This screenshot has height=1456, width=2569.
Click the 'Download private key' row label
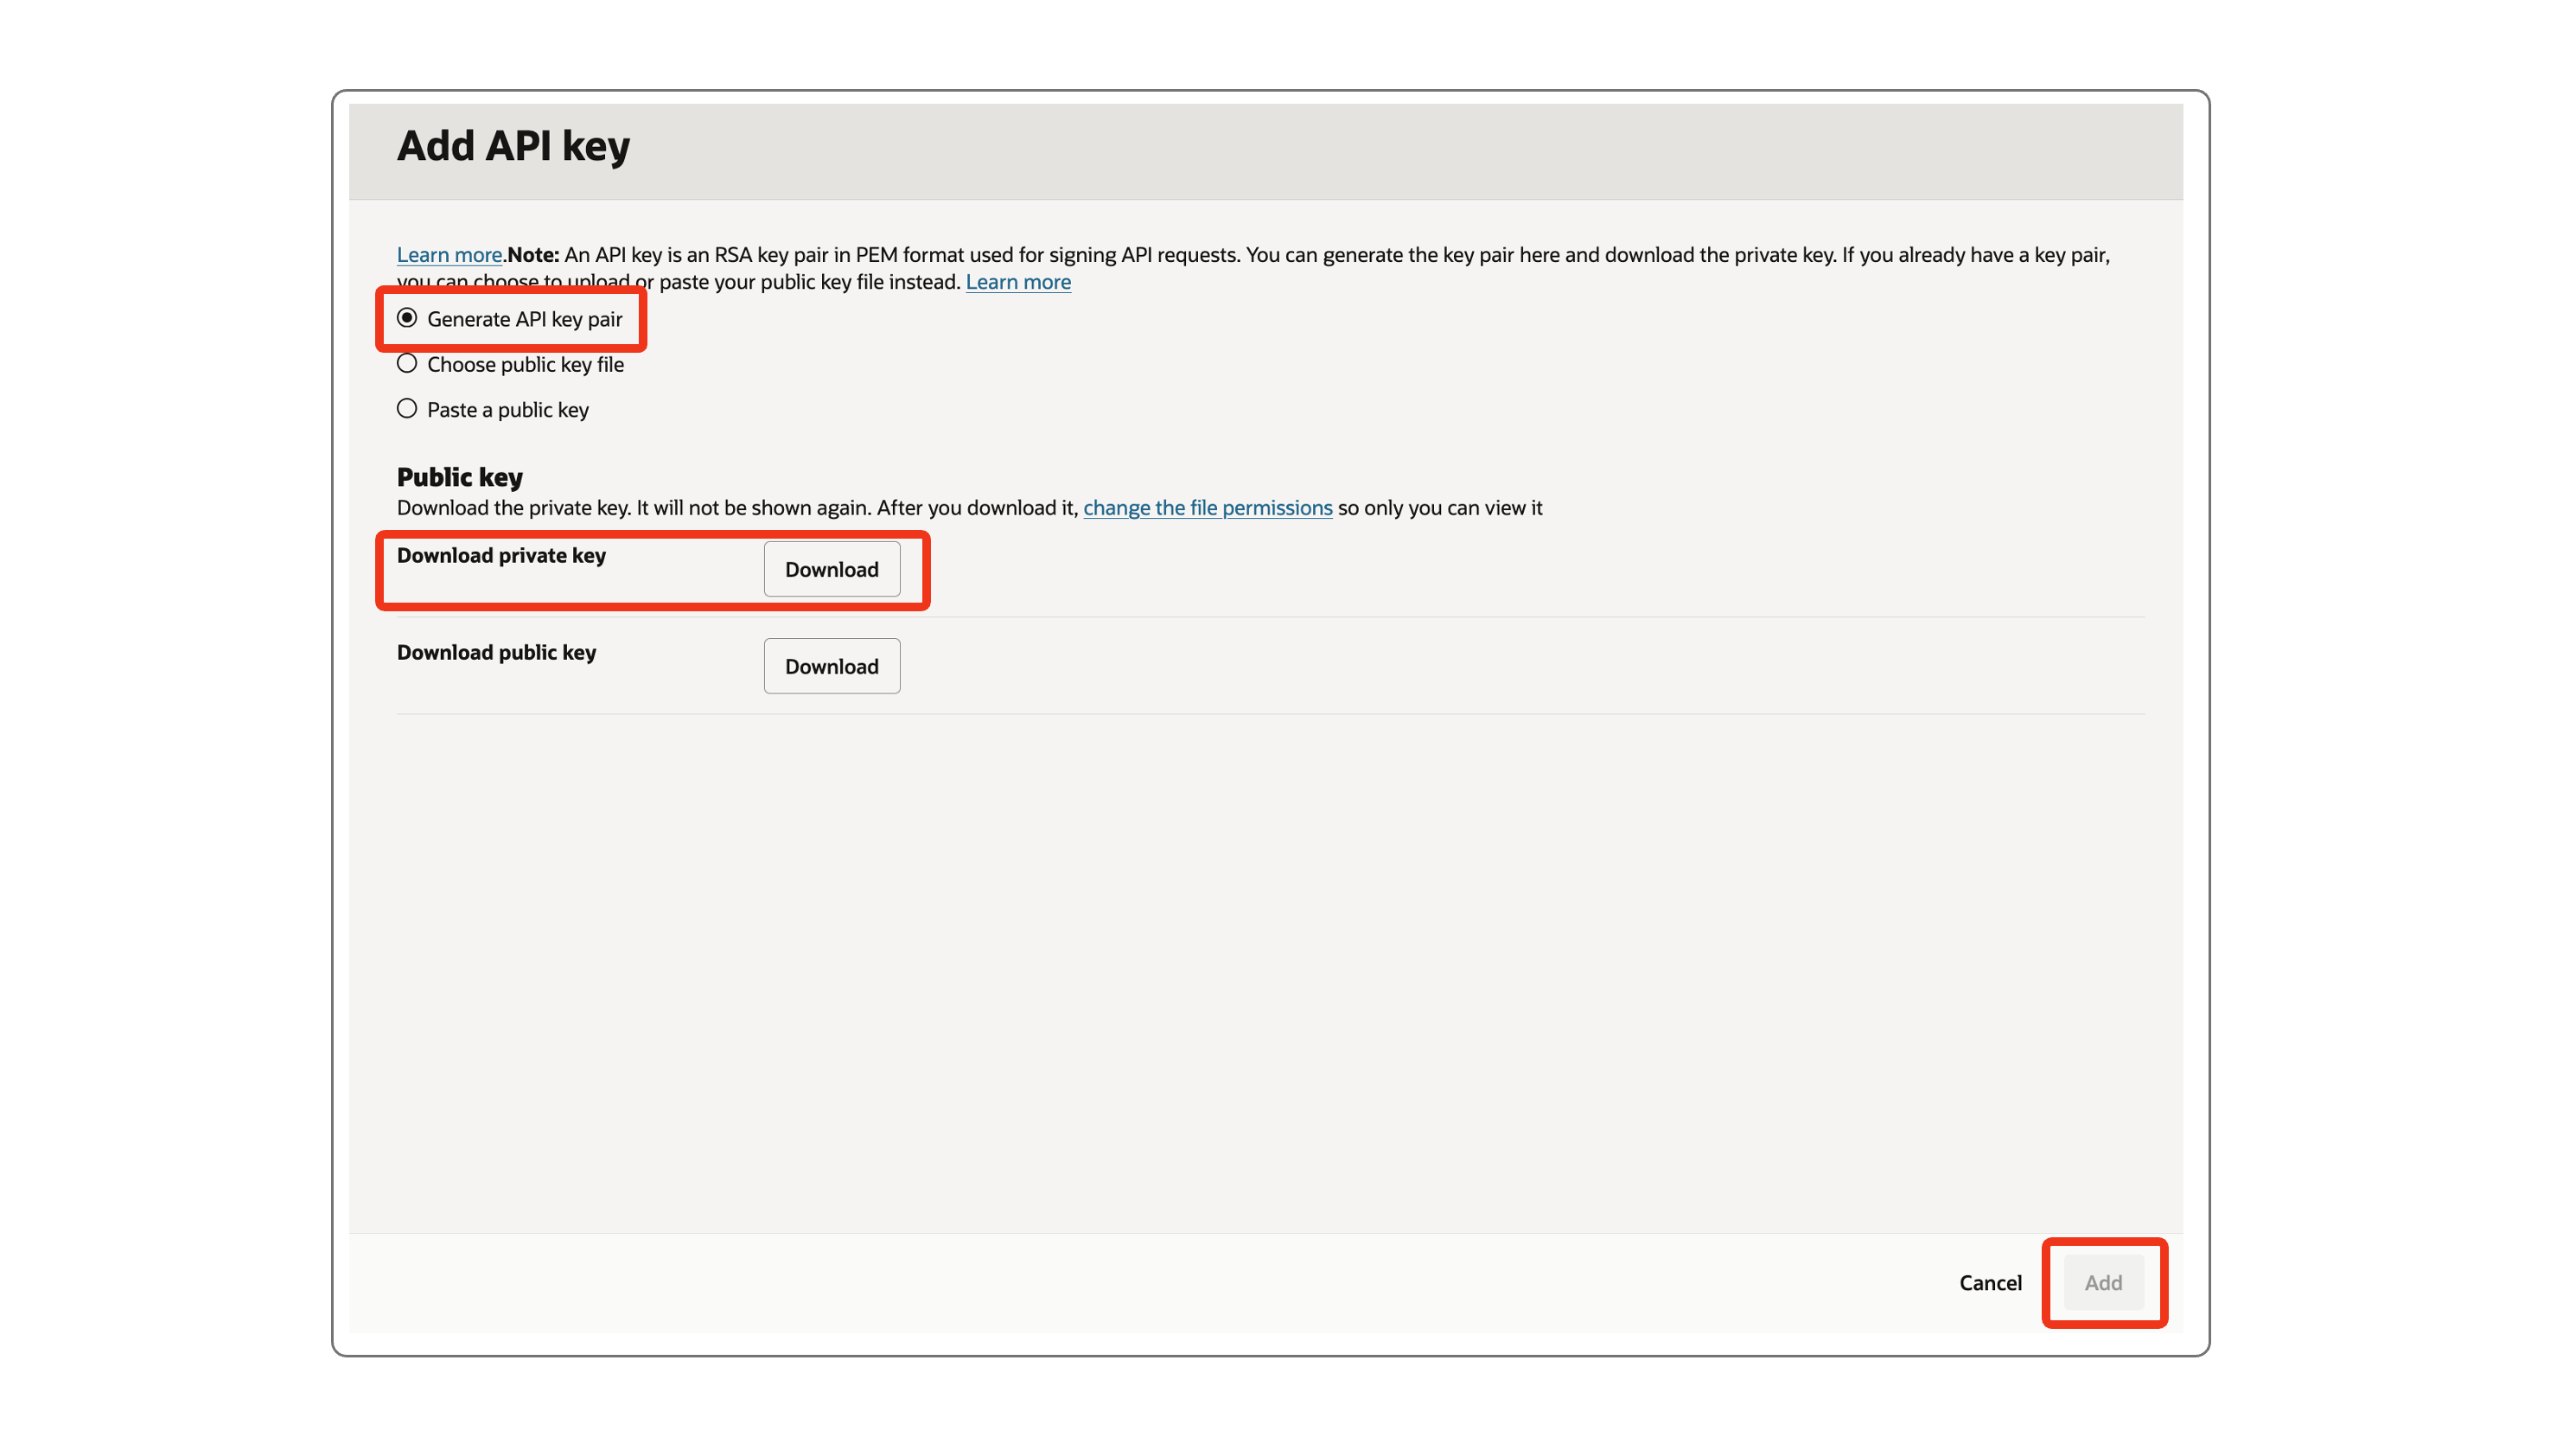coord(500,555)
